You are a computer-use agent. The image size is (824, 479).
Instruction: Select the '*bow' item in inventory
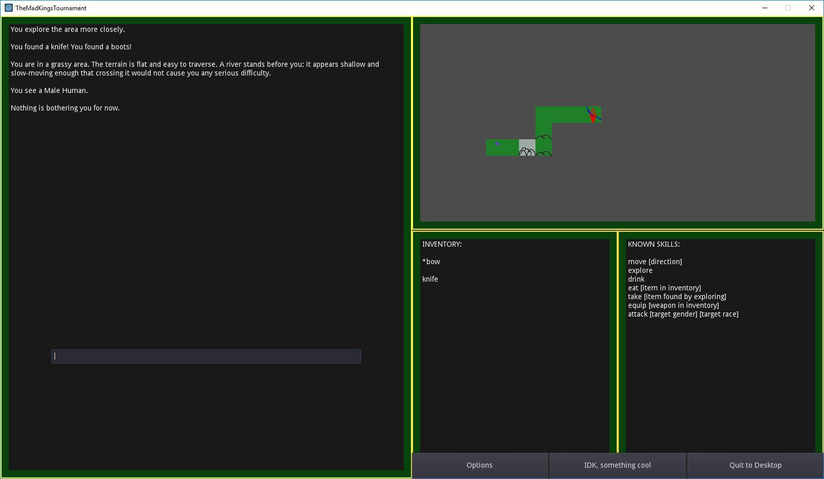point(431,262)
